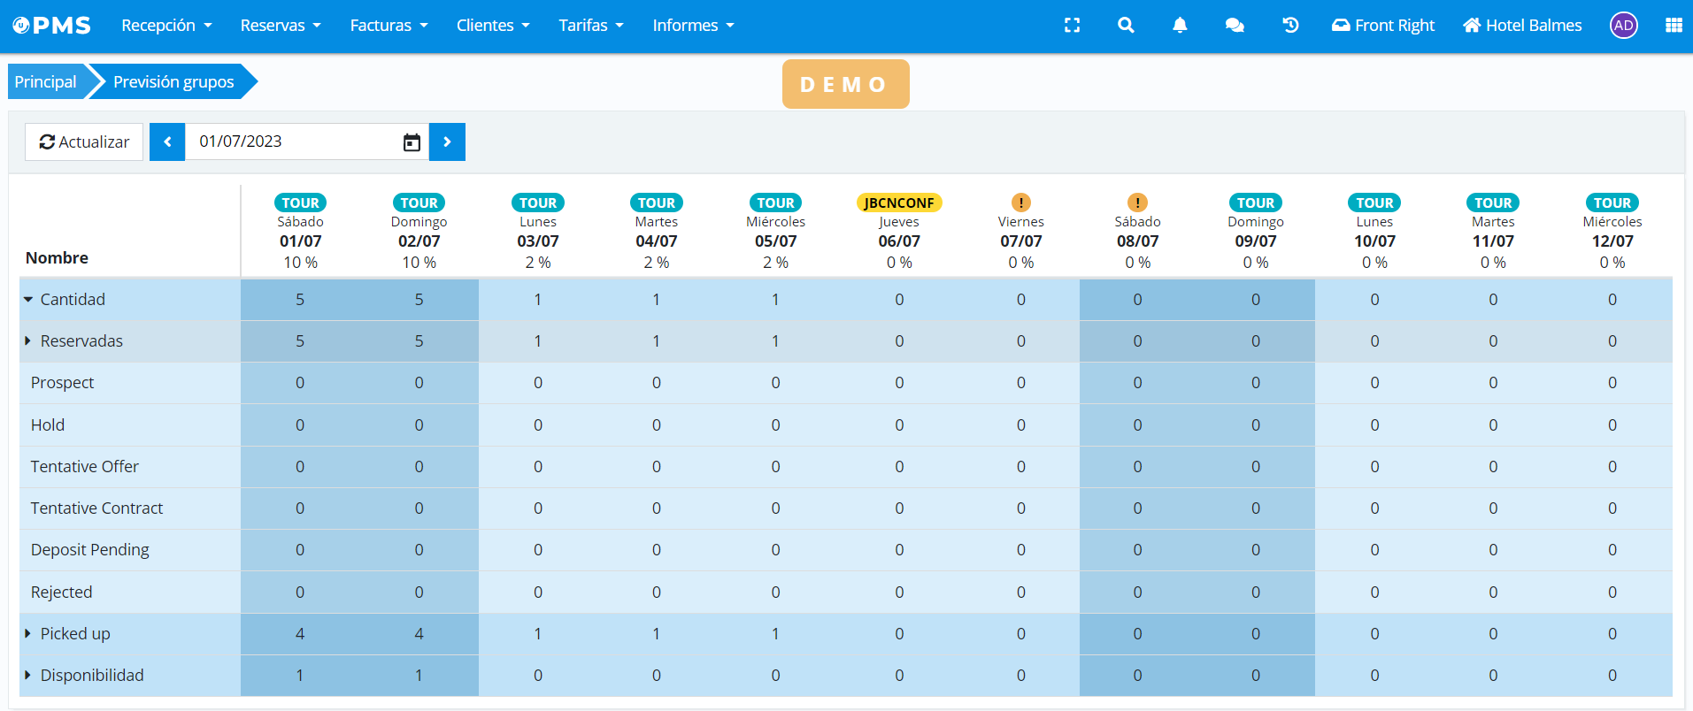Expand the Disponibilidad row

tap(28, 676)
